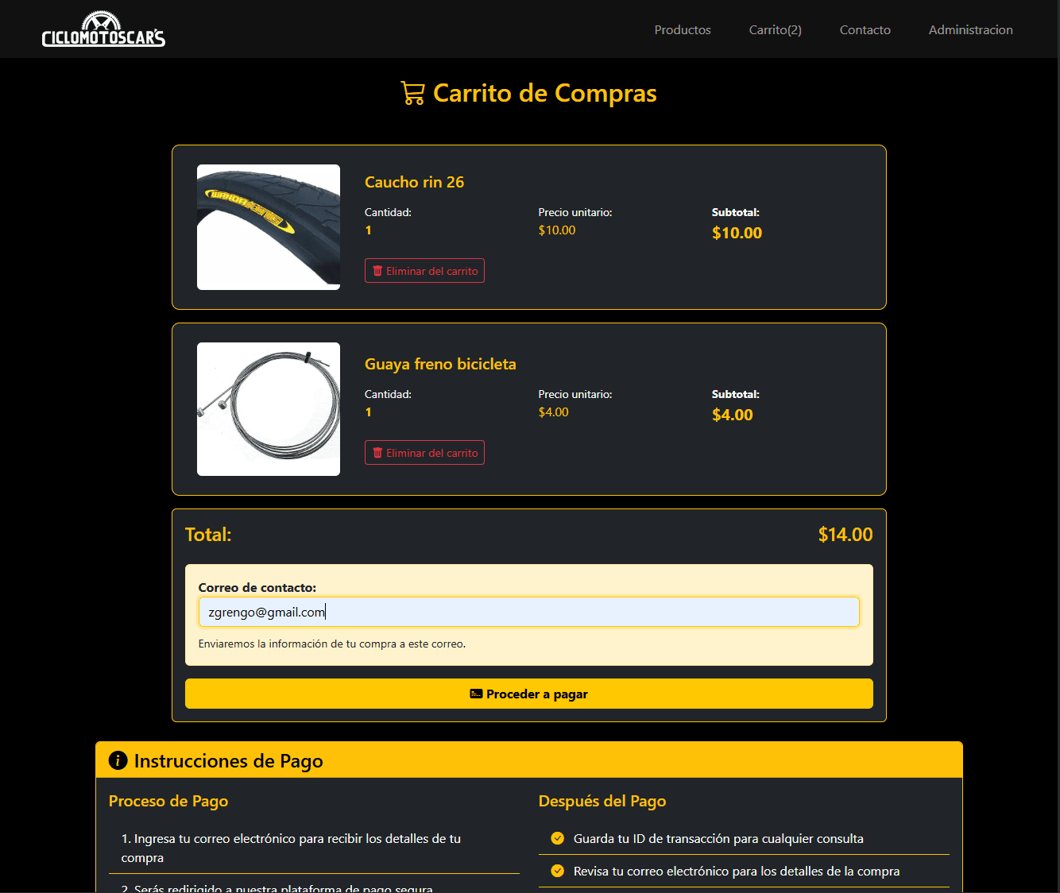The height and width of the screenshot is (893, 1060).
Task: Click Eliminar del carrito for the tire
Action: pos(424,270)
